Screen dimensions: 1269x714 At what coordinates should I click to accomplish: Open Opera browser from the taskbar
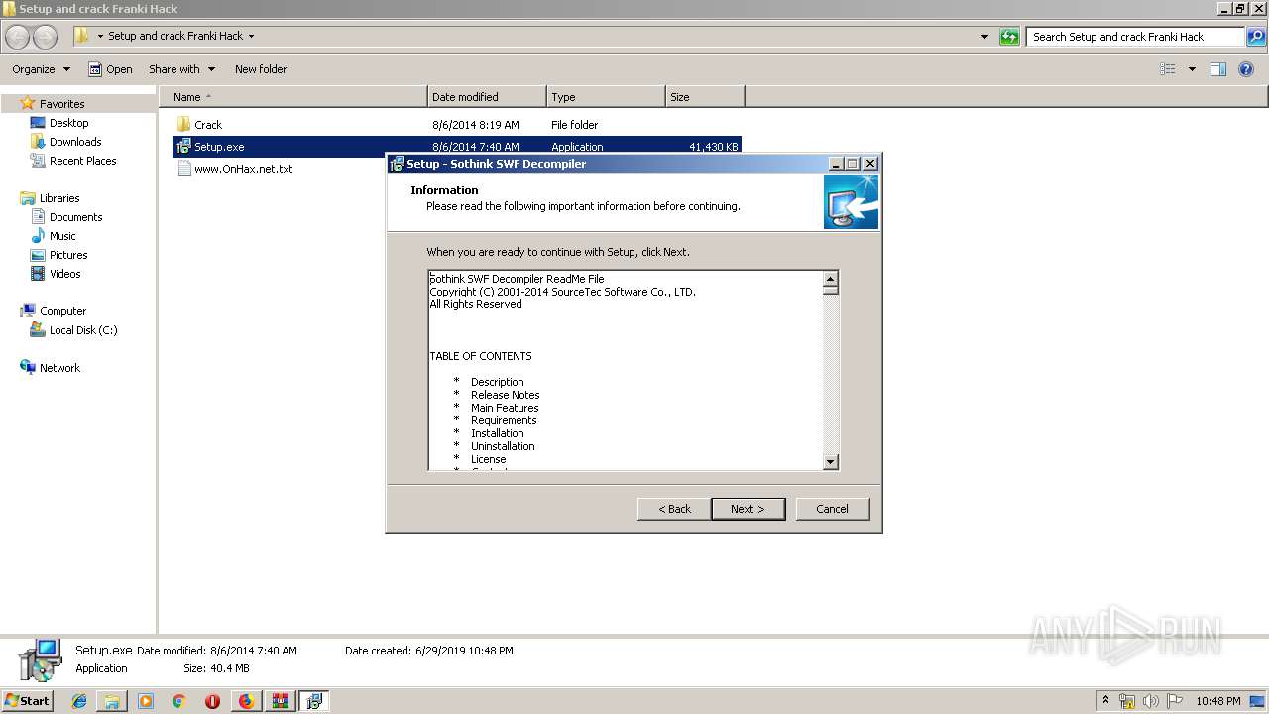click(x=212, y=701)
